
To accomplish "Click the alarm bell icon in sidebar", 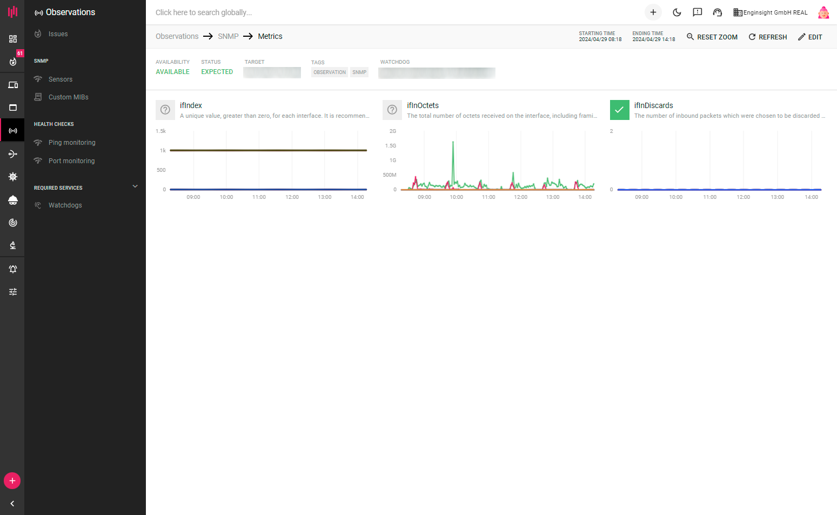I will pyautogui.click(x=13, y=269).
